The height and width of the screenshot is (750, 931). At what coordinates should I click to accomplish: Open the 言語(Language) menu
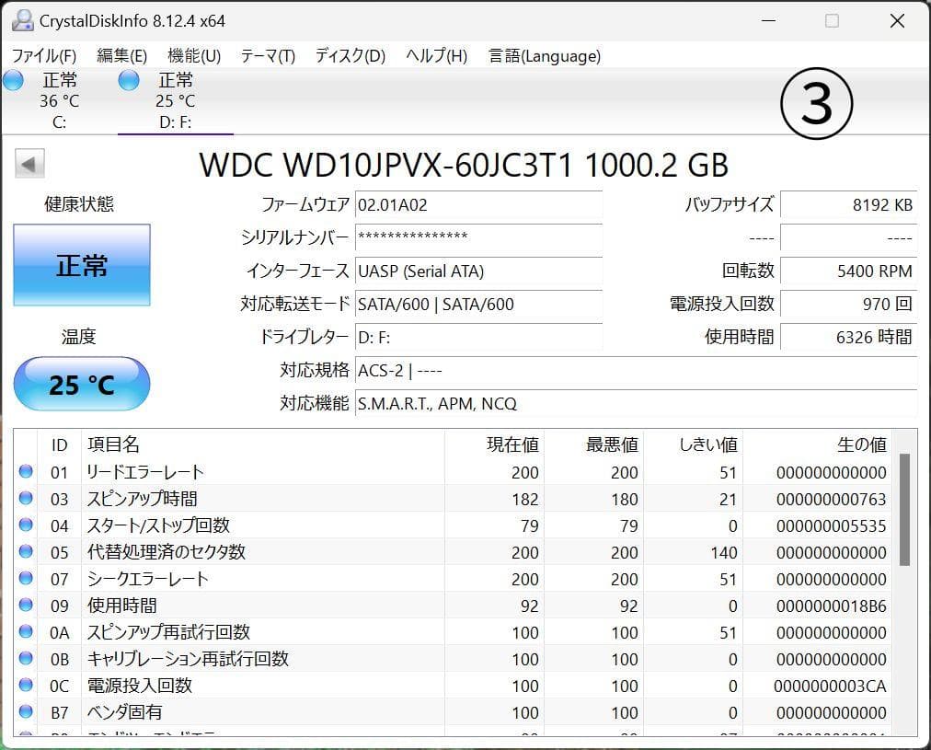545,56
